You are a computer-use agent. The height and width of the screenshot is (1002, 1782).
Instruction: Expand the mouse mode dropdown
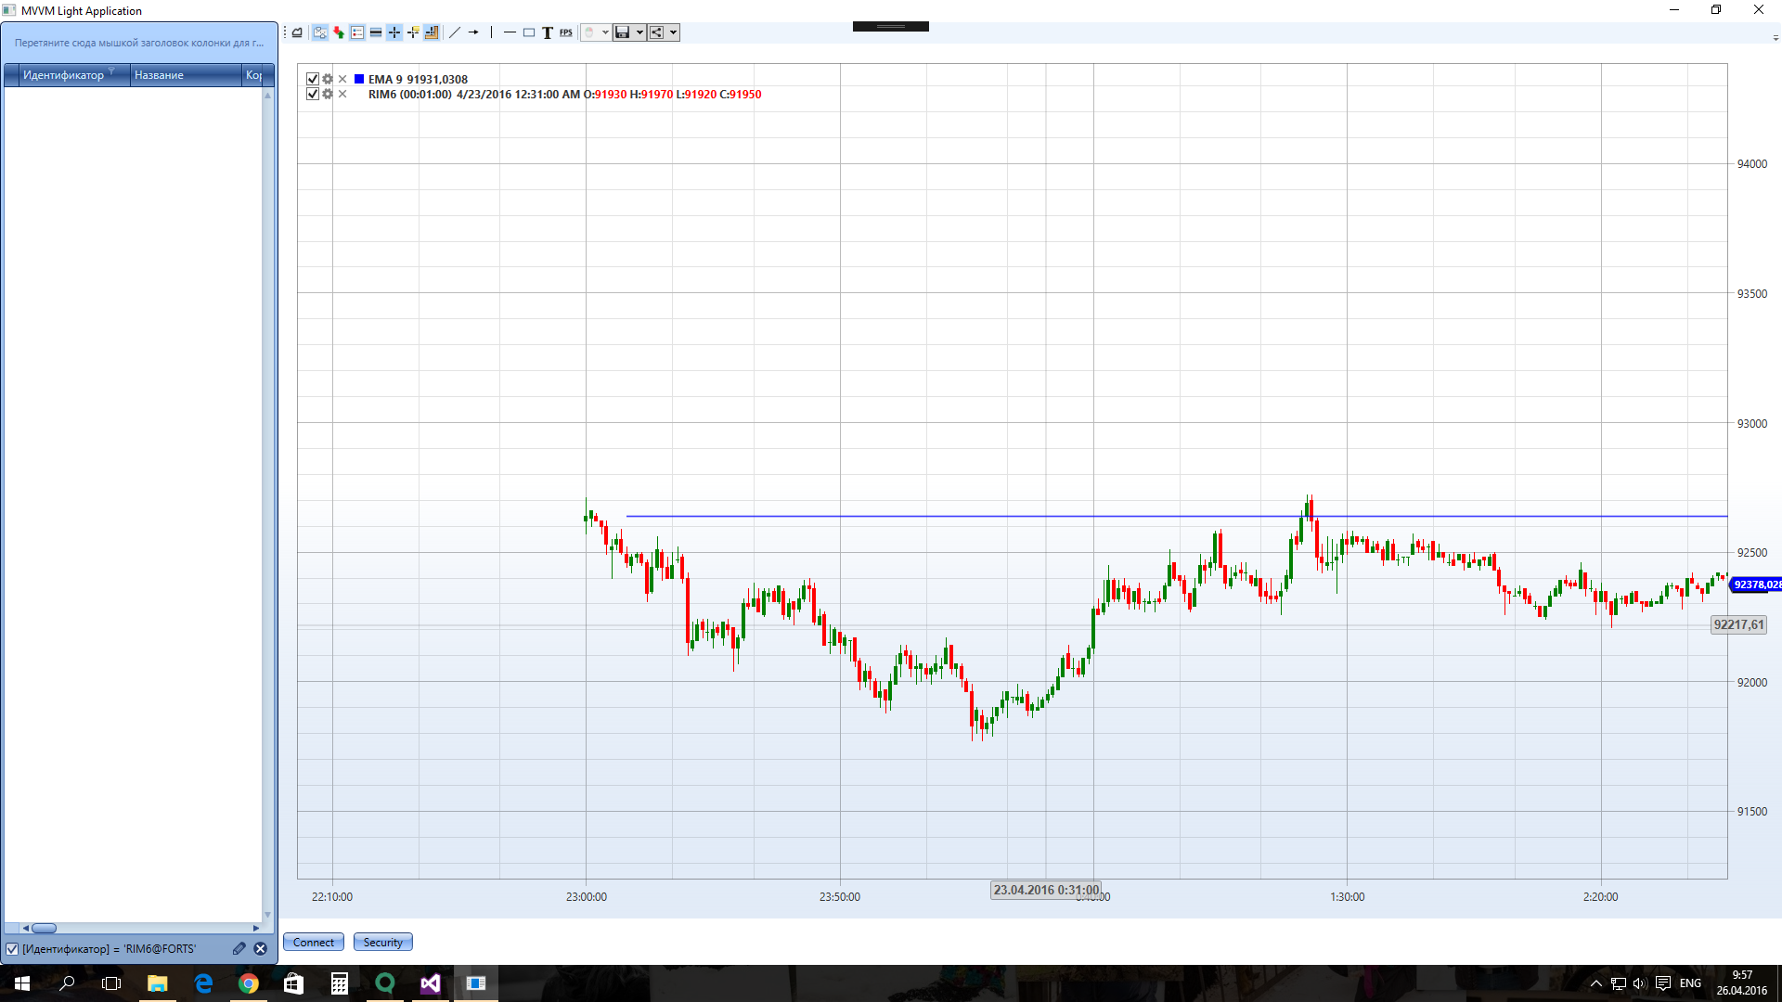pyautogui.click(x=605, y=32)
